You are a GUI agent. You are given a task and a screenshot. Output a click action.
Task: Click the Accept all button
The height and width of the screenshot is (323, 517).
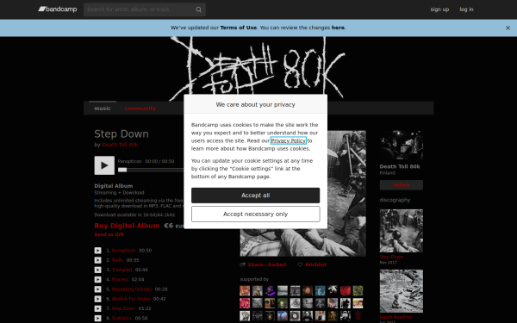(256, 196)
